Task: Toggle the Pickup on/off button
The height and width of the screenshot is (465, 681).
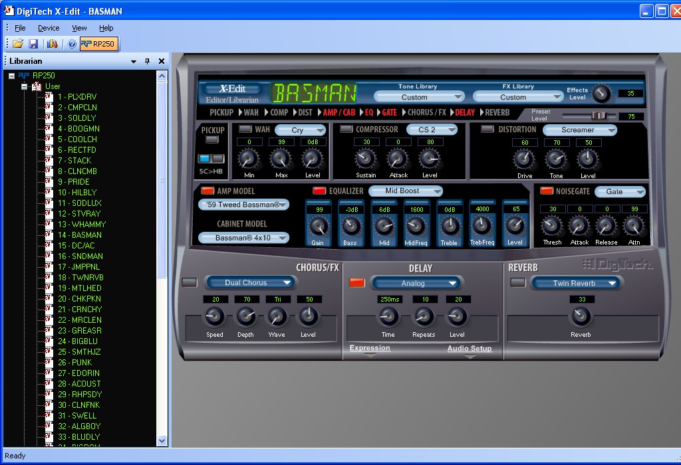Action: [212, 139]
